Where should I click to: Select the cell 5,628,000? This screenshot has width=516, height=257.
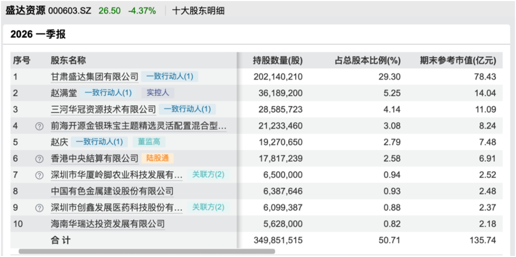click(283, 224)
